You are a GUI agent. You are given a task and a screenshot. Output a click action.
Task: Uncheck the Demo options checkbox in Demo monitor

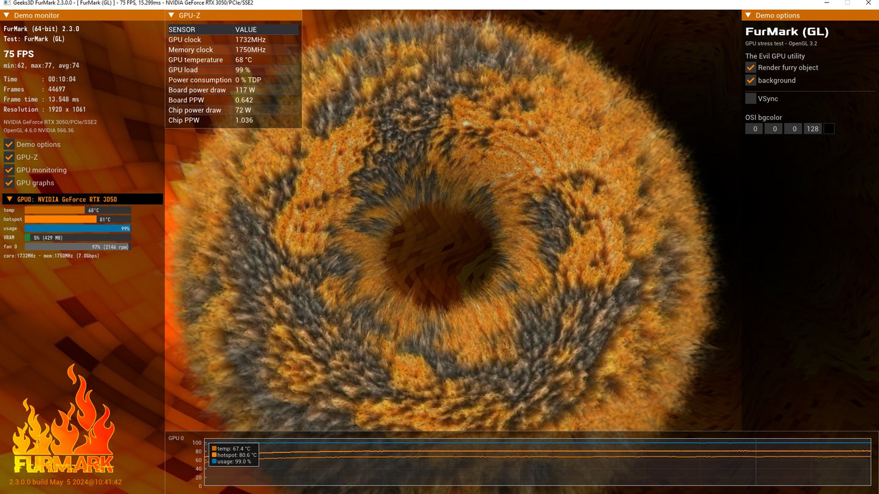pyautogui.click(x=9, y=145)
